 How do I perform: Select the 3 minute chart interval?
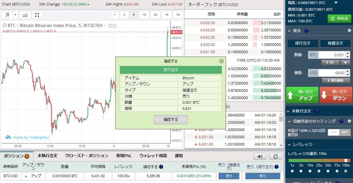124,15
